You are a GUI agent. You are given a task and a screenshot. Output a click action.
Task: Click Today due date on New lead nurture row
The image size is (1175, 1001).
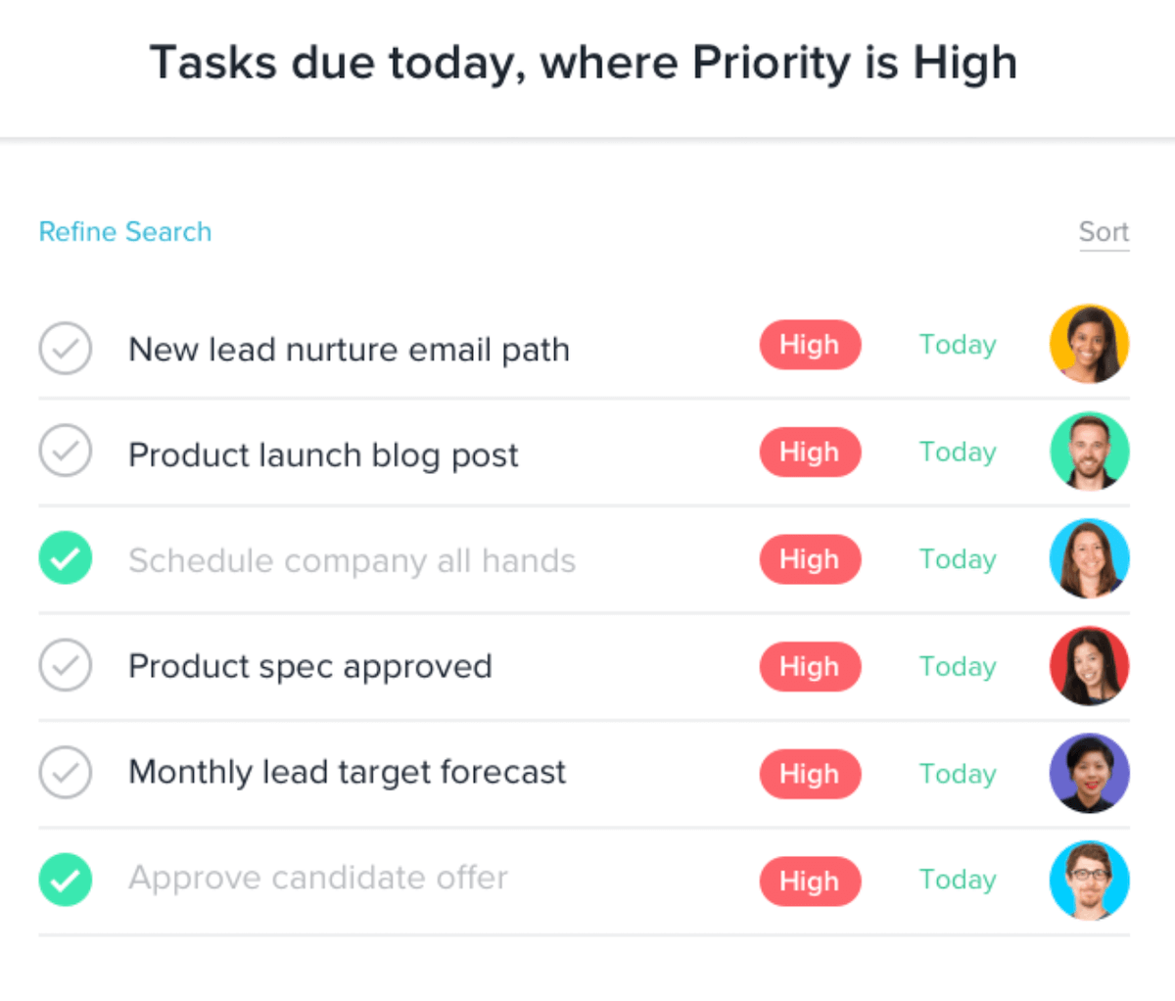[x=958, y=345]
